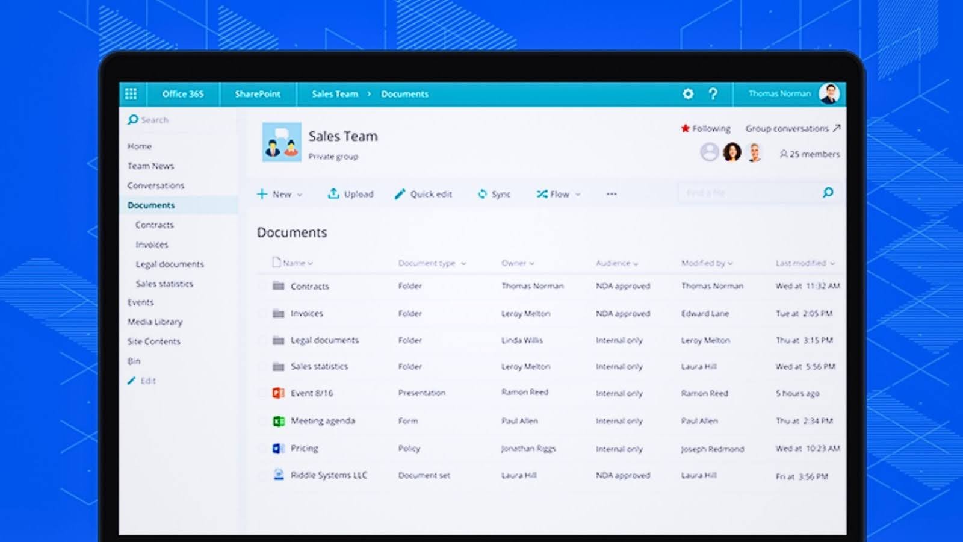Screen dimensions: 963x542
Task: Open the Document type column sort dropdown
Action: pyautogui.click(x=462, y=263)
